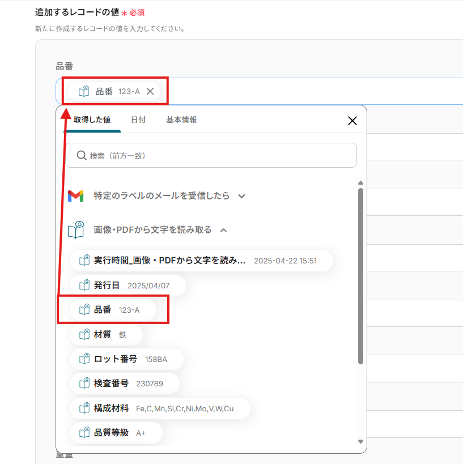Click the icon in the 発行日 chip
The image size is (463, 464).
point(84,285)
